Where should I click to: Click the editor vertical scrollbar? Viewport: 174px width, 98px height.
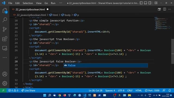click(173, 51)
